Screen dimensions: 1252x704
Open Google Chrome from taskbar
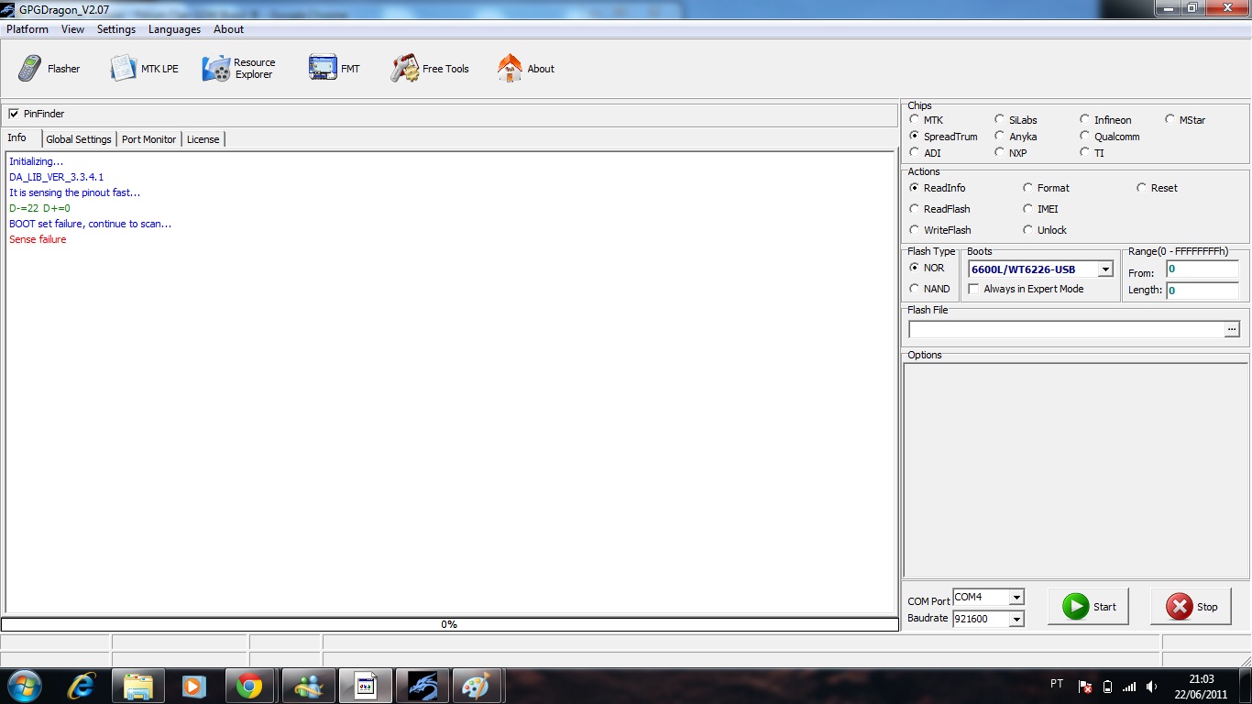point(249,686)
